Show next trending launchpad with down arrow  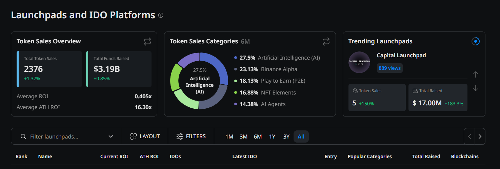click(476, 88)
